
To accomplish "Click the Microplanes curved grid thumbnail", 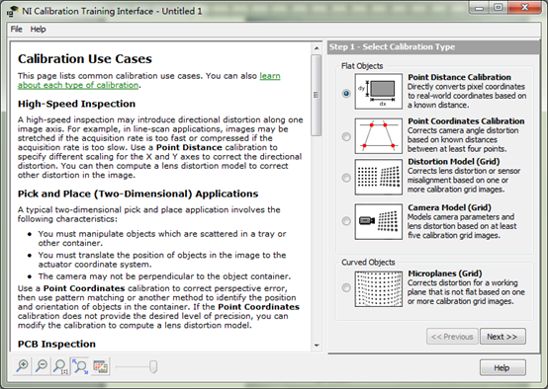I will pyautogui.click(x=379, y=289).
